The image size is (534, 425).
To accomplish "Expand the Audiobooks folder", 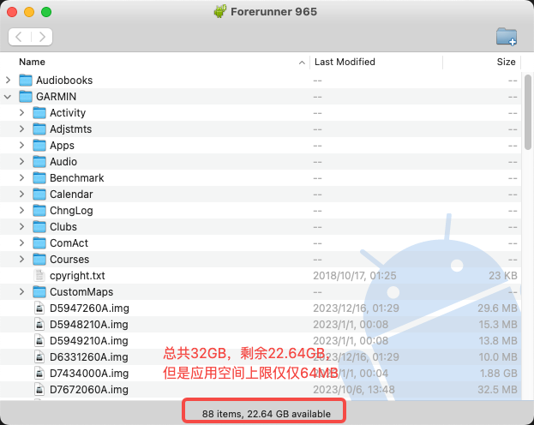I will coord(8,80).
